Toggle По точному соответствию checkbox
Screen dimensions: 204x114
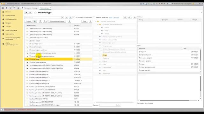pos(74,17)
